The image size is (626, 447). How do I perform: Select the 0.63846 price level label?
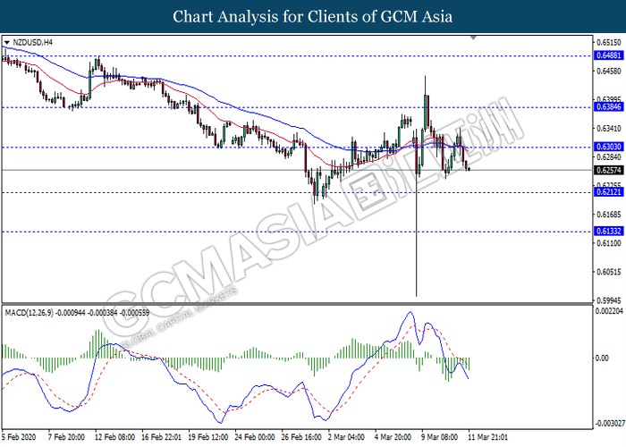(609, 106)
